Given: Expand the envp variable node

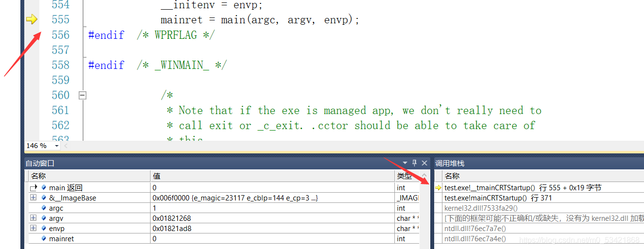Looking at the screenshot, I should point(33,229).
